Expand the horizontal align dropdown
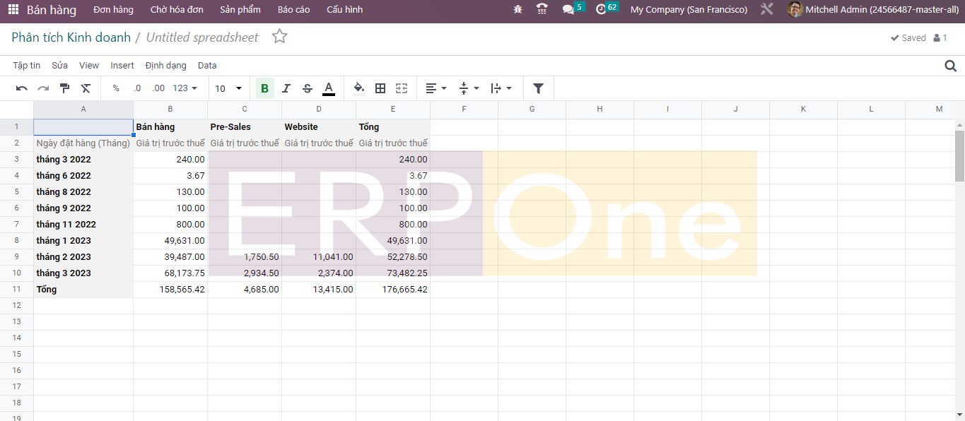Screen dimensions: 965x421 coord(435,88)
